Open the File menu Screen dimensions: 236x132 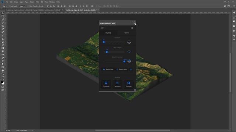[x=7, y=2]
